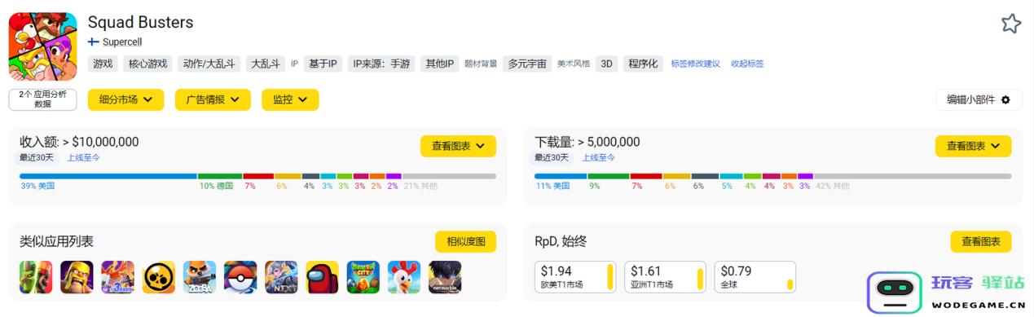Select the $0.79 全球 RpD card
The height and width of the screenshot is (317, 1034).
tap(755, 277)
